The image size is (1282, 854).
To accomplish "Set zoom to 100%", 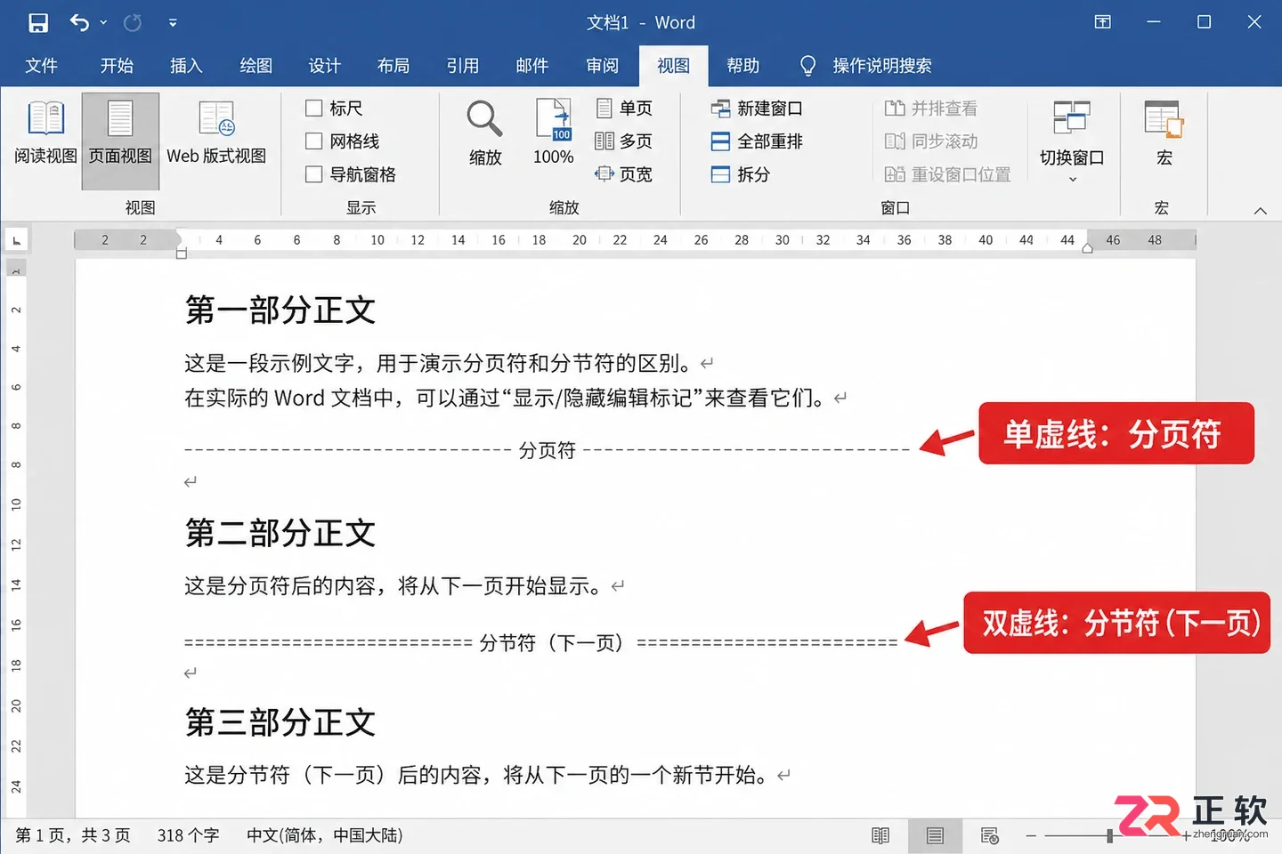I will pyautogui.click(x=553, y=133).
